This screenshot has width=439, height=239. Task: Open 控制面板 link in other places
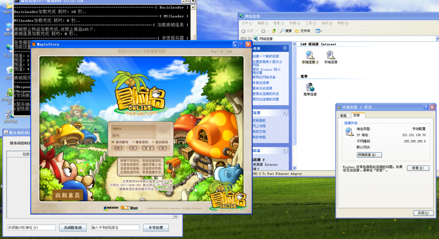(259, 120)
